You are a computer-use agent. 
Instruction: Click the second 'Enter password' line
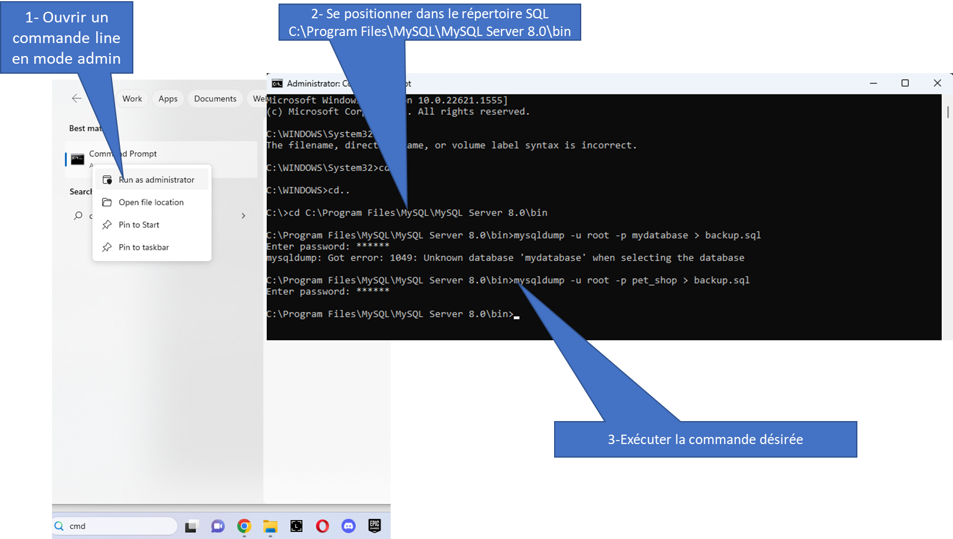point(328,291)
